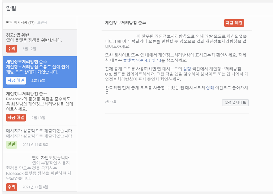Click the detail pane title 개인정보처리방침 준수
Viewport: 273px width, 194px height.
pyautogui.click(x=125, y=23)
